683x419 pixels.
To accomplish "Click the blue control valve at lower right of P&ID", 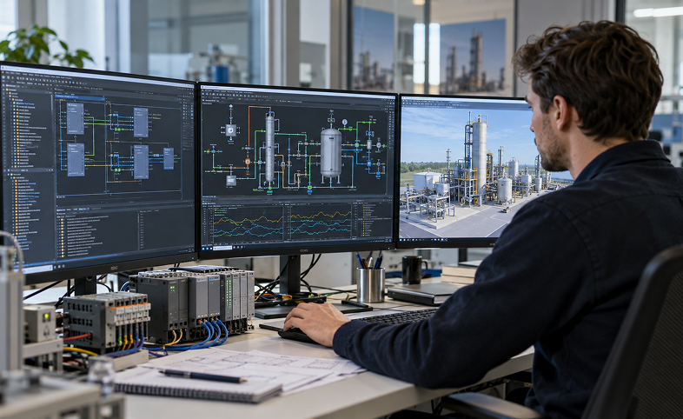I will tap(369, 163).
